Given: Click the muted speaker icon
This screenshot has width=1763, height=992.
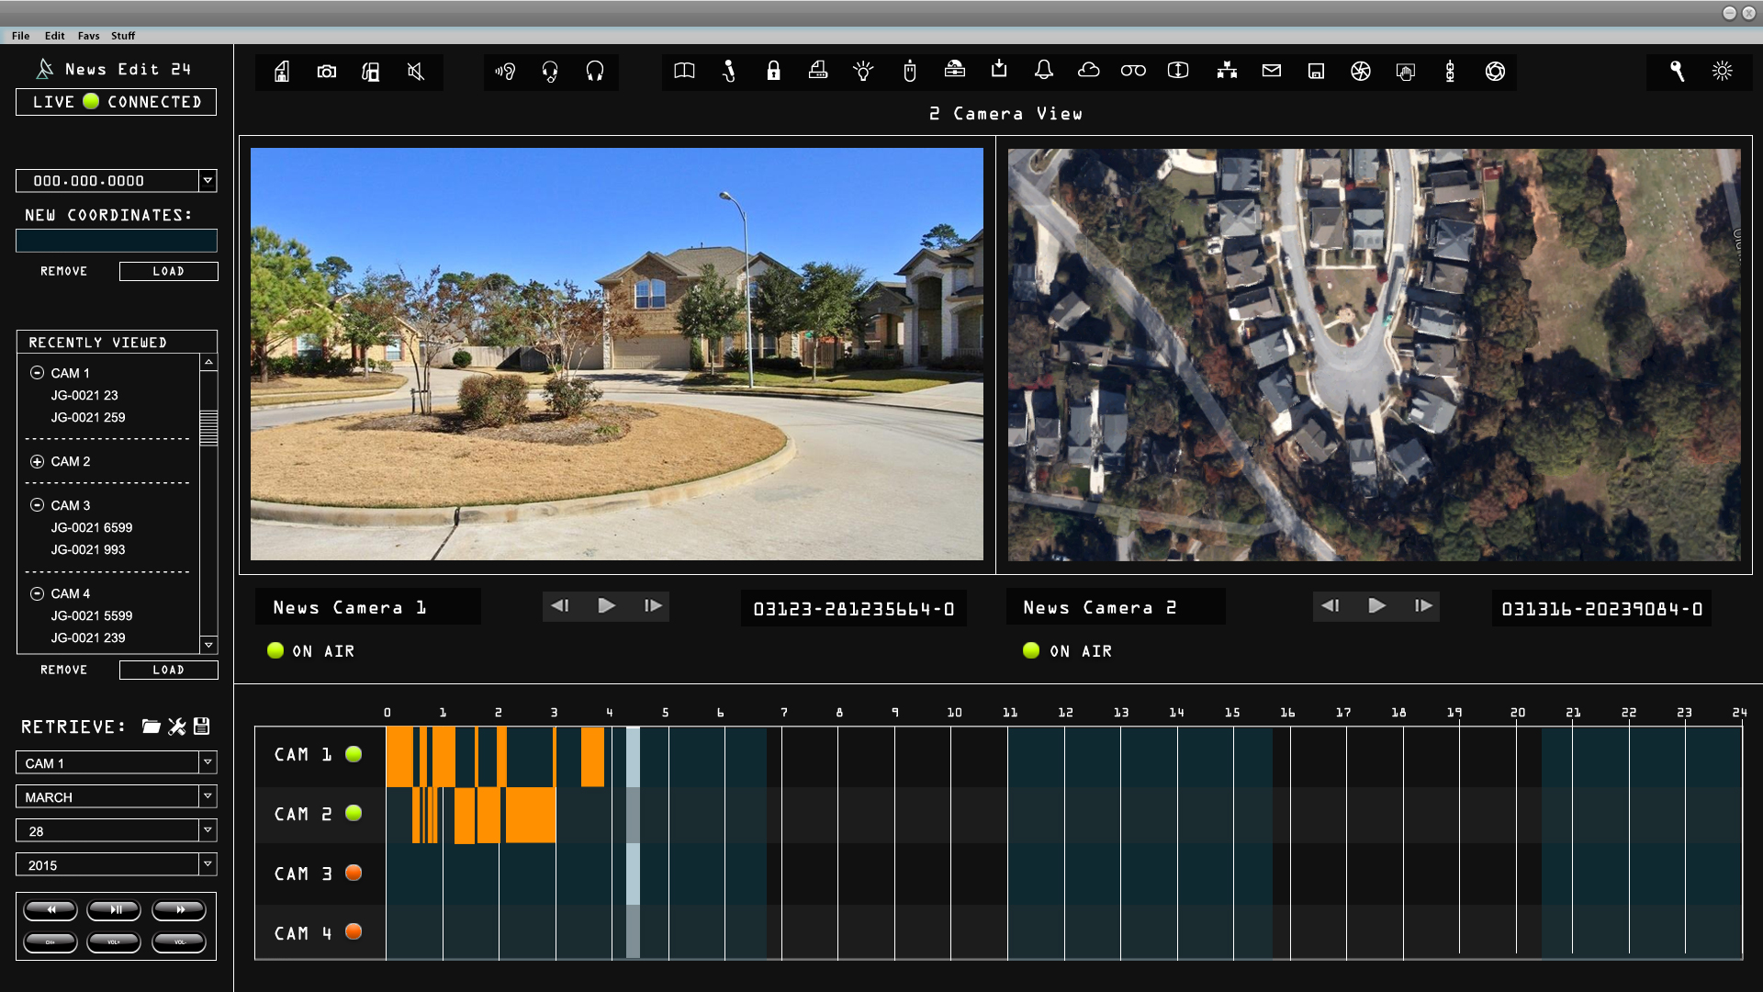Looking at the screenshot, I should [x=416, y=72].
